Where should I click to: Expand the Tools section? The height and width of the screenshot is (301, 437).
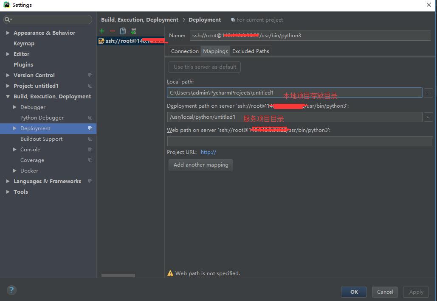click(8, 192)
